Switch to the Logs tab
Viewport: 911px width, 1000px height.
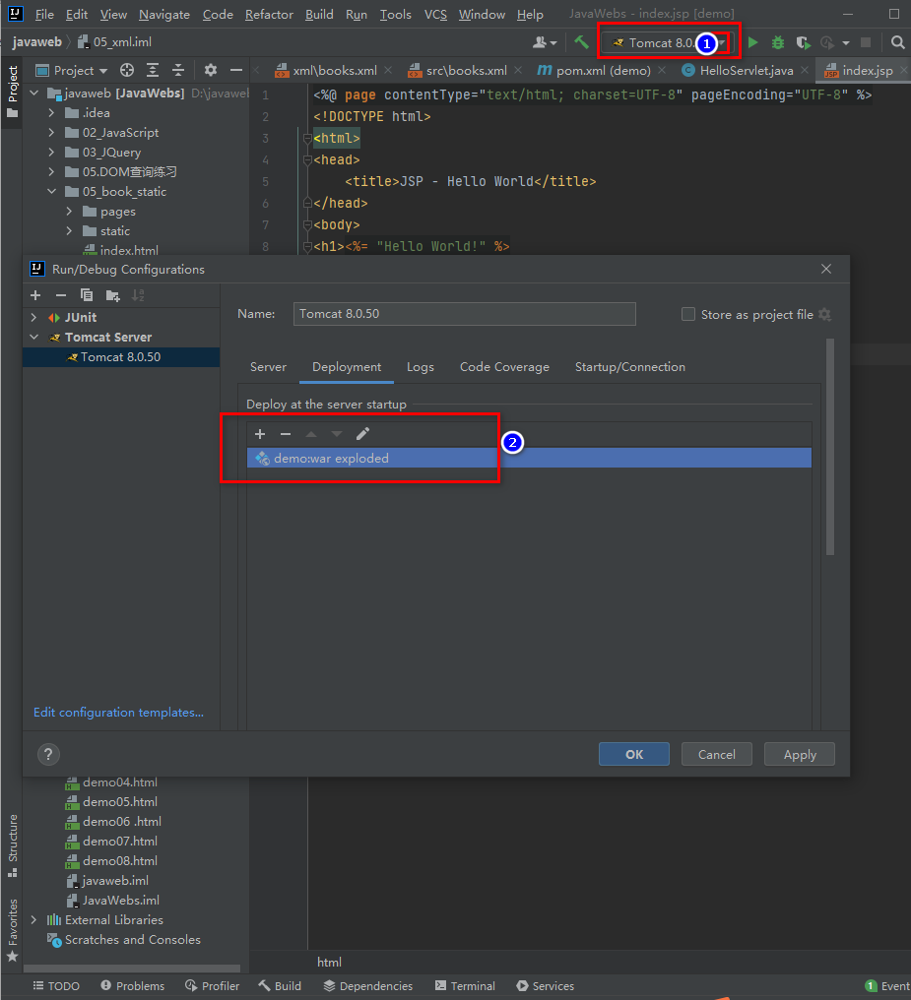(421, 367)
